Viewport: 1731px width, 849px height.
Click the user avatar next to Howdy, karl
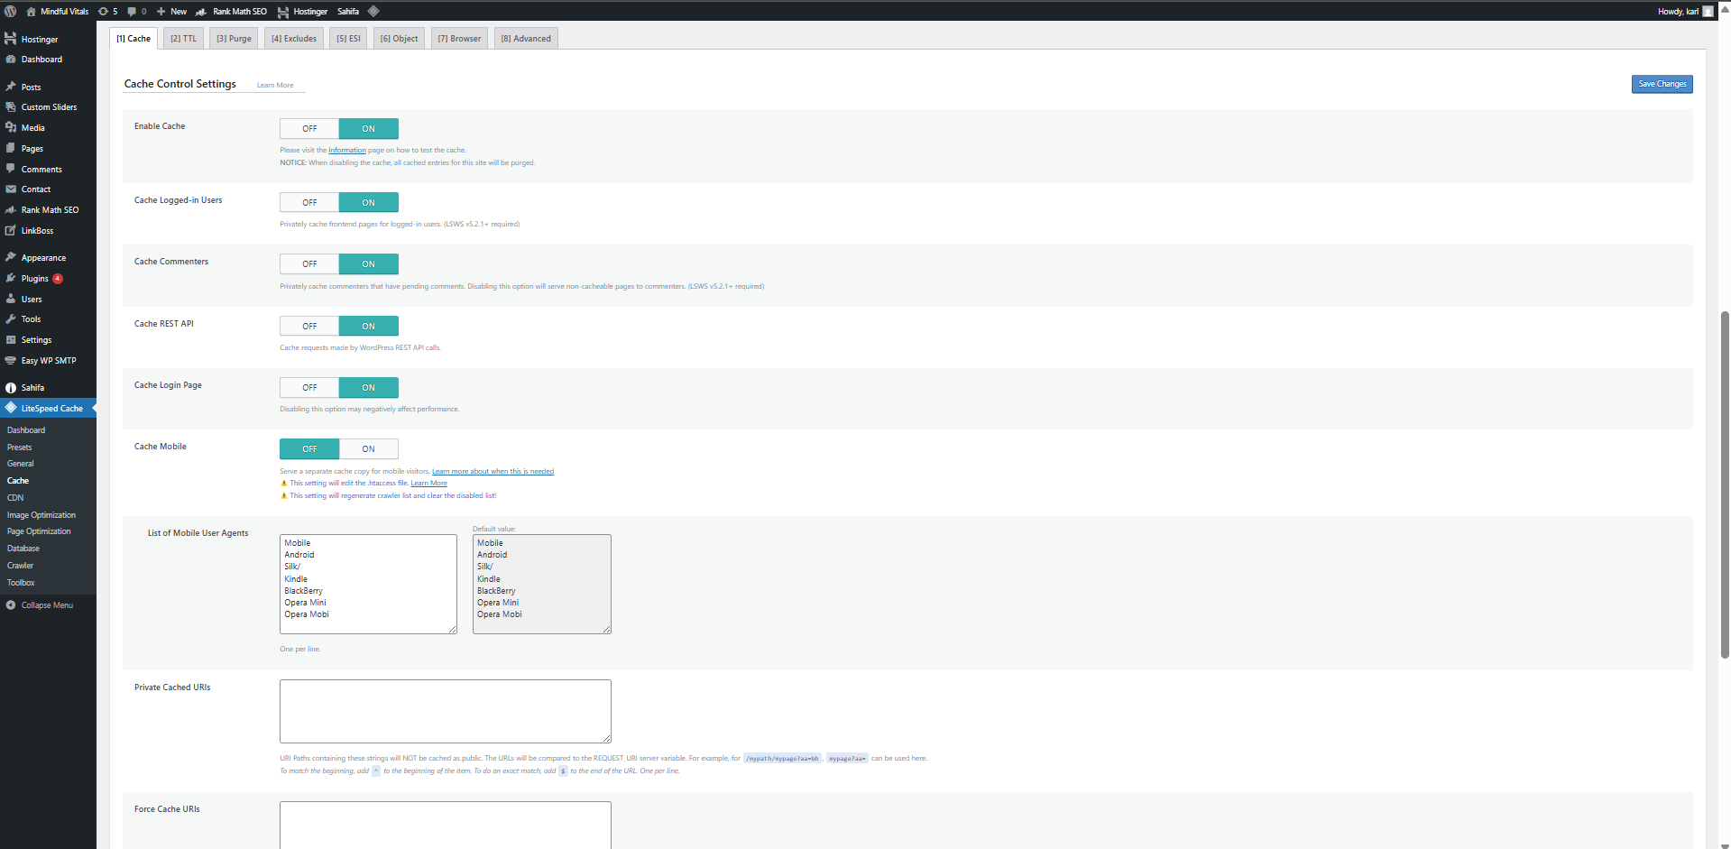click(1708, 11)
